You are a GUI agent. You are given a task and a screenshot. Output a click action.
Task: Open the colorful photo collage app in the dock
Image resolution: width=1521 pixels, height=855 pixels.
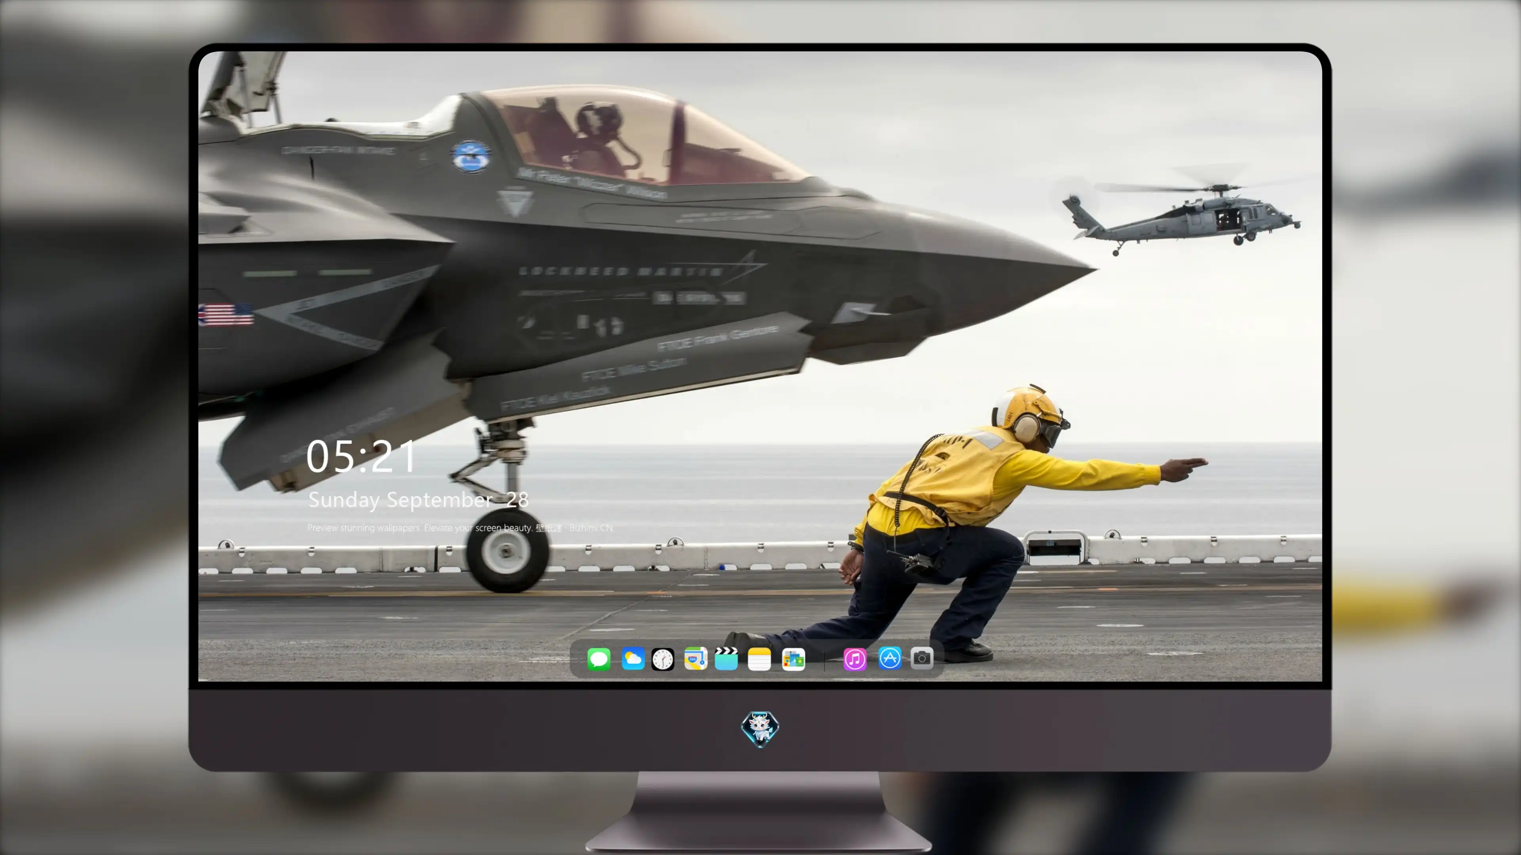[x=793, y=659]
